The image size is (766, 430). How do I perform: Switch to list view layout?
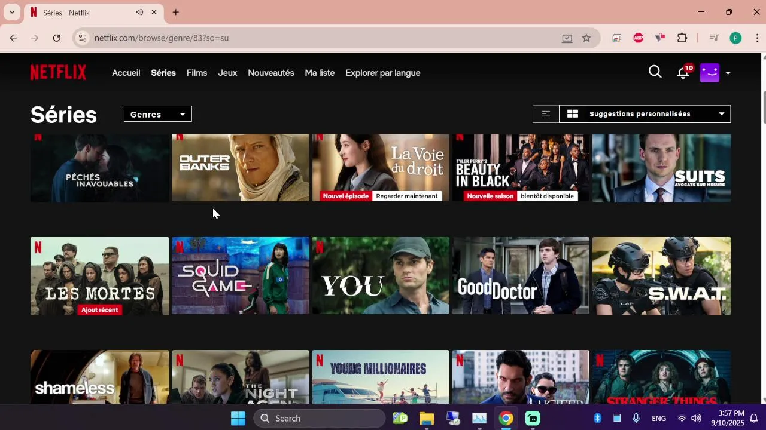[x=546, y=114]
